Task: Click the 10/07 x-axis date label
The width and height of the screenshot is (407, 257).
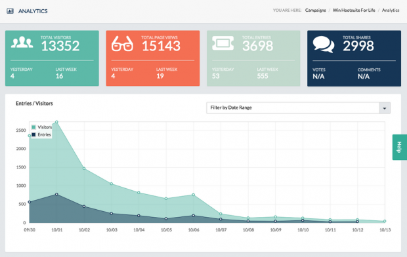Action: [x=221, y=229]
